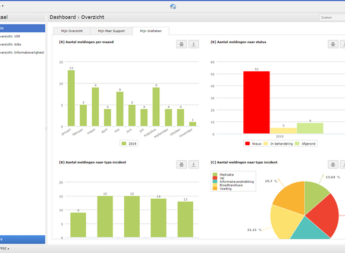Print the meldingen naar status chart
This screenshot has height=253, width=345.
point(333,44)
